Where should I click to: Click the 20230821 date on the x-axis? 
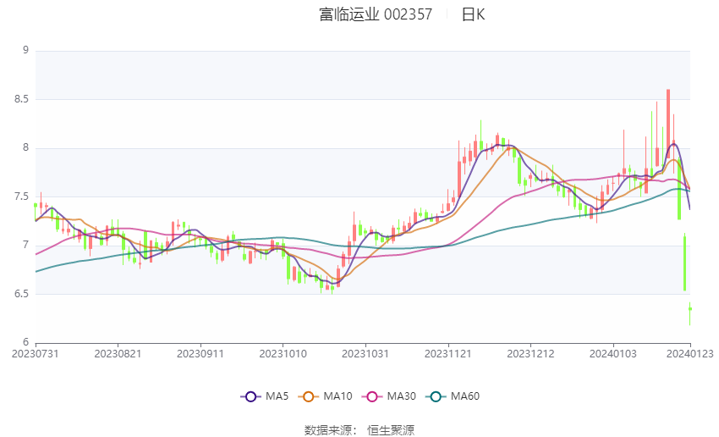click(x=118, y=352)
